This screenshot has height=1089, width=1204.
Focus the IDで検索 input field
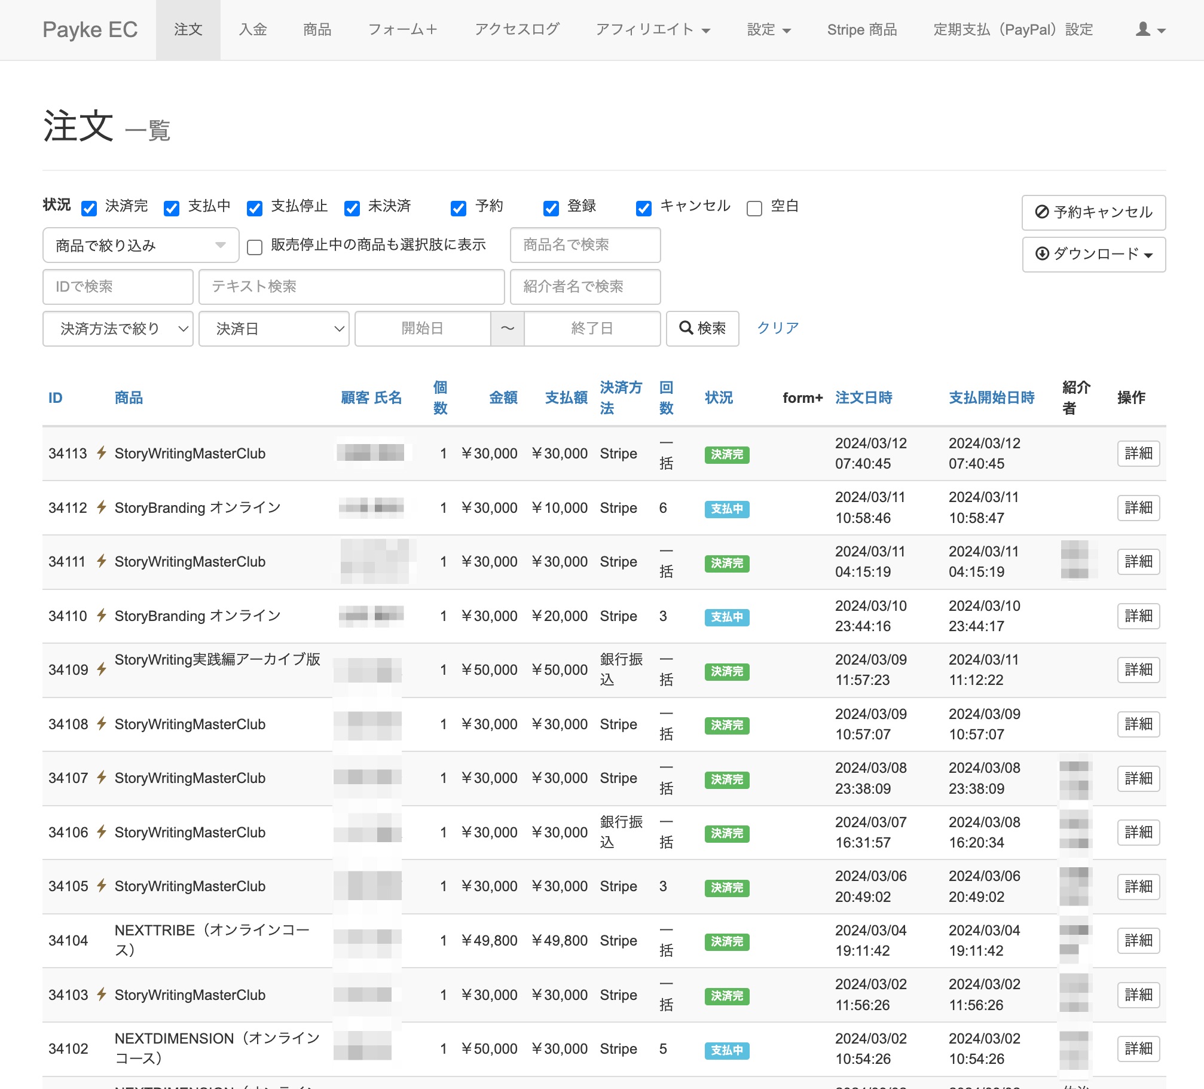pos(118,287)
